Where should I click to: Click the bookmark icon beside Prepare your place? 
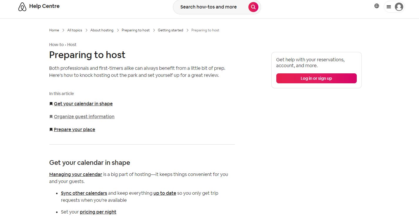[51, 129]
